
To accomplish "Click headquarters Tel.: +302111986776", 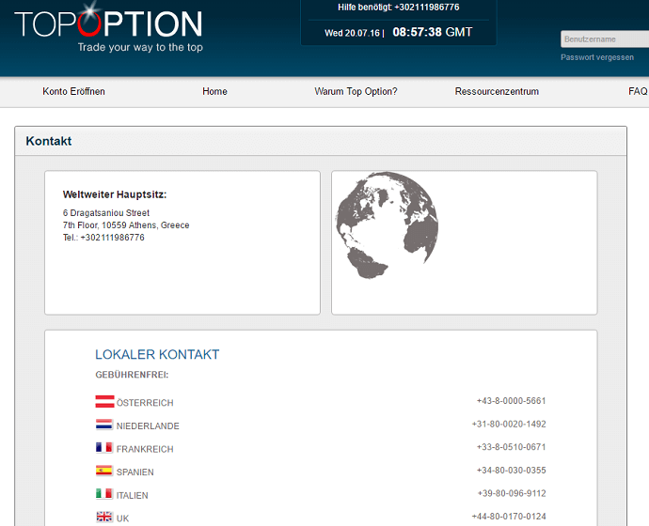I will coord(103,238).
